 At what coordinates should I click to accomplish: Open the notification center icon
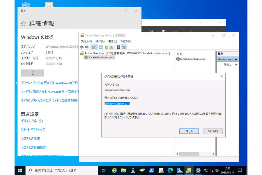tap(240, 170)
